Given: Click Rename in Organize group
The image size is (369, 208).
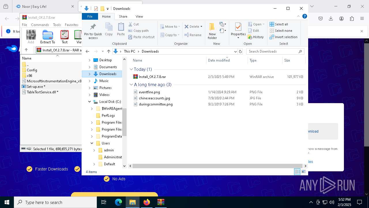Looking at the screenshot, I should tap(193, 35).
